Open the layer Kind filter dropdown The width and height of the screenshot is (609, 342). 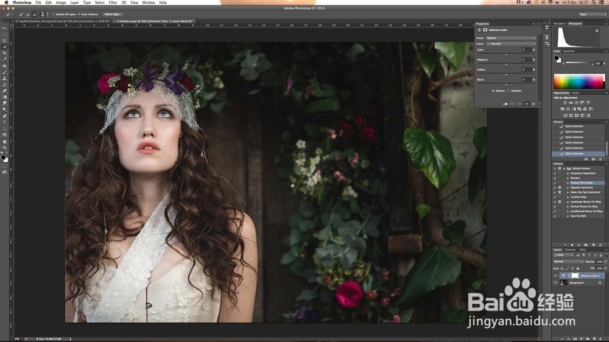tap(563, 255)
